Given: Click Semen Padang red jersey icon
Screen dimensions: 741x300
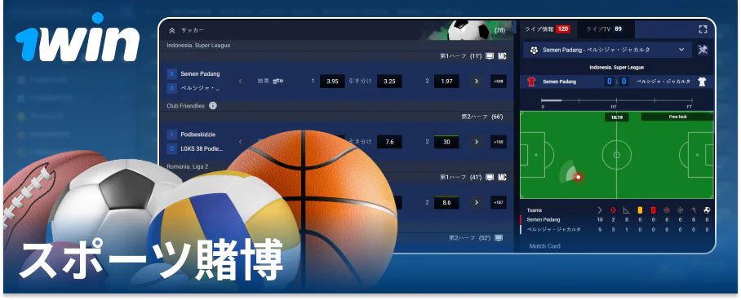Looking at the screenshot, I should click(531, 82).
